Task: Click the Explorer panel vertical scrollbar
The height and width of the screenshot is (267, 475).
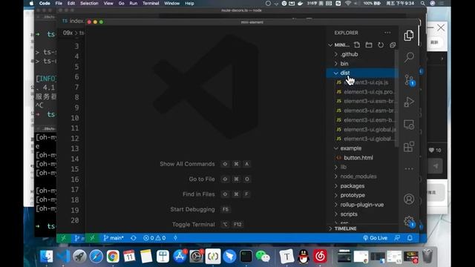Action: (x=396, y=99)
